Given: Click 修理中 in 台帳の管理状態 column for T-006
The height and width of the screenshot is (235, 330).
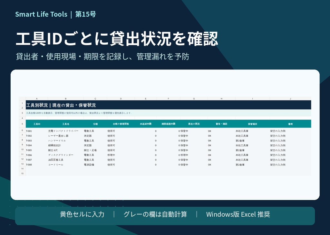Looking at the screenshot, I should click(121, 155).
